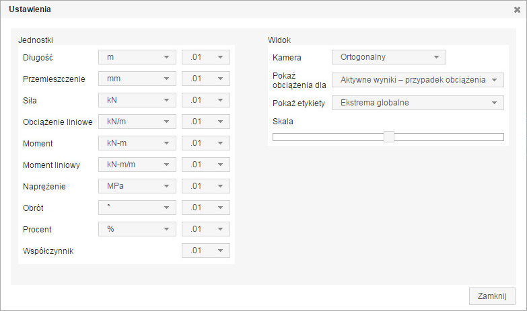527x311 pixels.
Task: Expand the Siła unit dropdown showing kN
Action: pos(137,100)
